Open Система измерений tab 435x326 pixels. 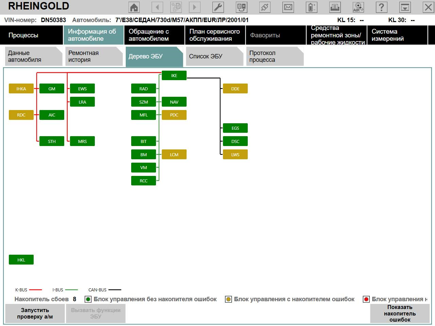[x=397, y=35]
